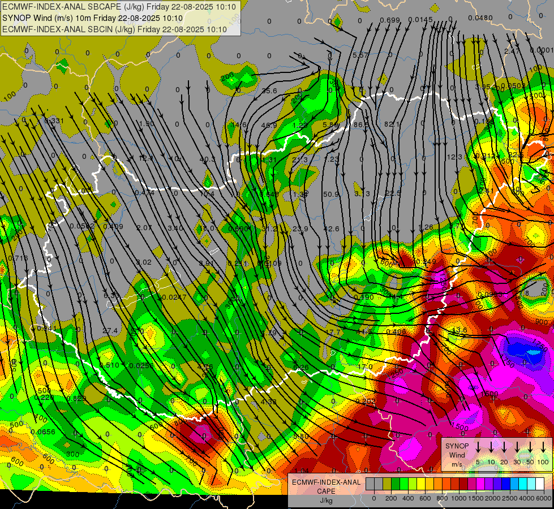554x509 pixels.
Task: Click the map value 40.3
Action: (208, 159)
